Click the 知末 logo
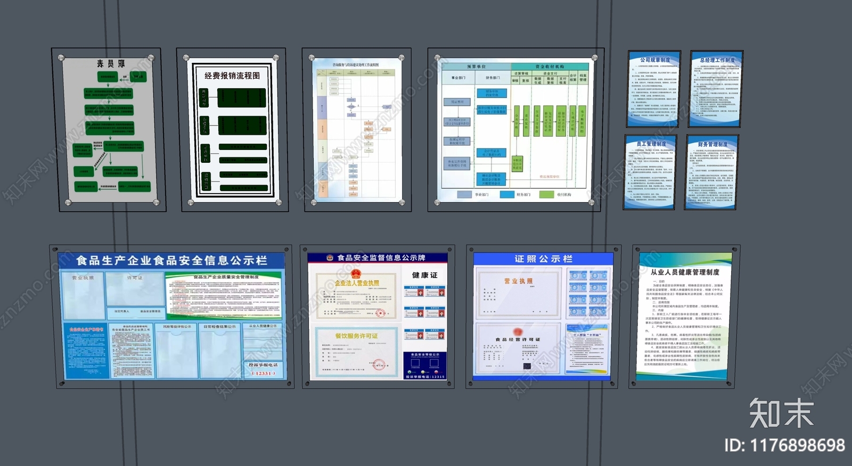 pyautogui.click(x=781, y=413)
